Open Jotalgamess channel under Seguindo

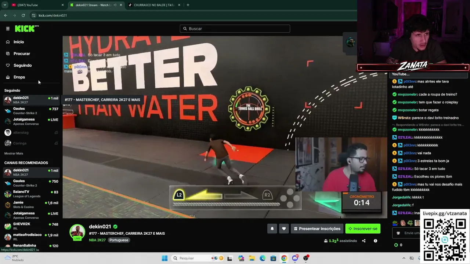pos(31,121)
